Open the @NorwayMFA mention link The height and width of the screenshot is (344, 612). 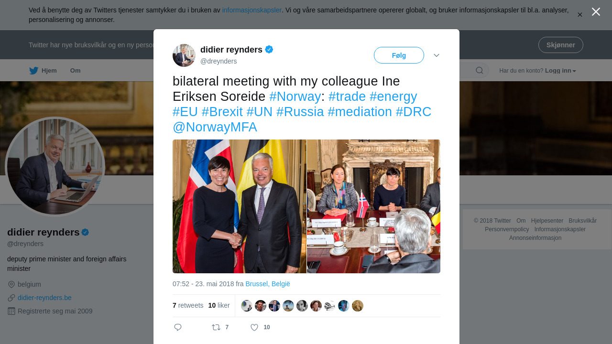click(x=215, y=127)
